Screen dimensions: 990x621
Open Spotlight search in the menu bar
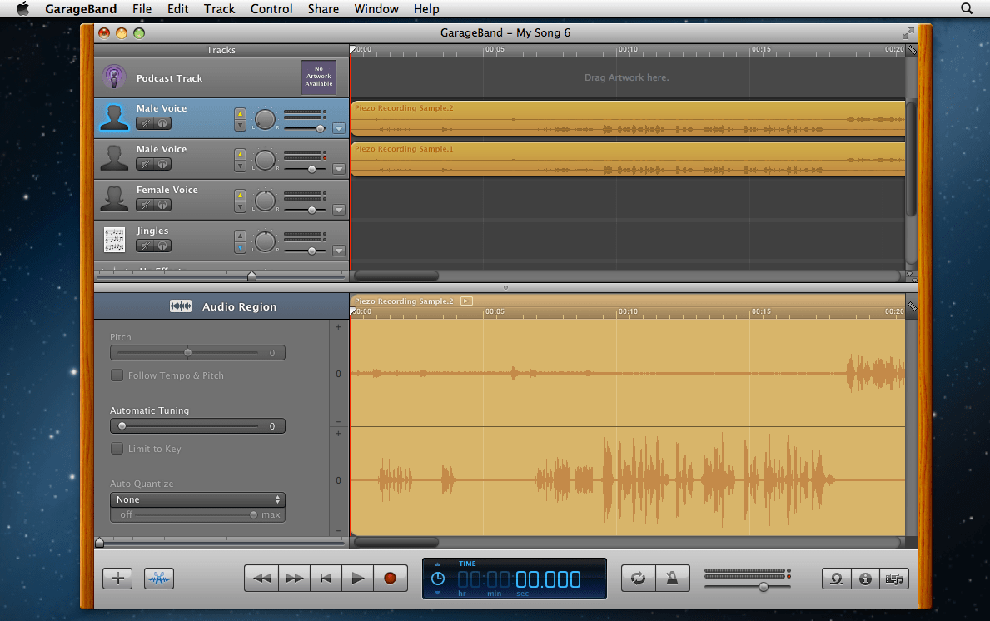[x=967, y=9]
